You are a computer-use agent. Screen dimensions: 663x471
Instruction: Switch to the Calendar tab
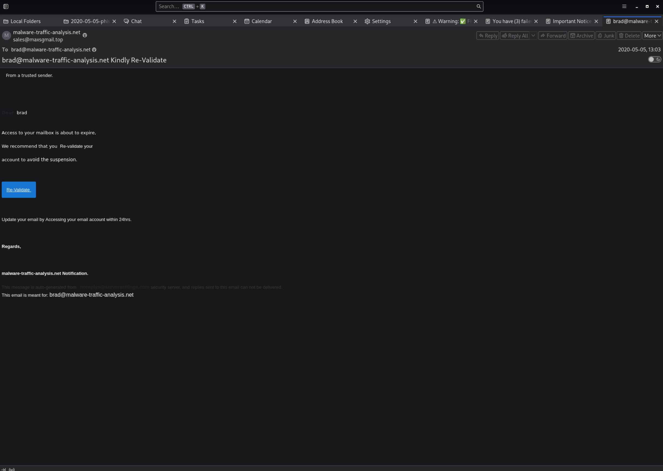[x=261, y=21]
